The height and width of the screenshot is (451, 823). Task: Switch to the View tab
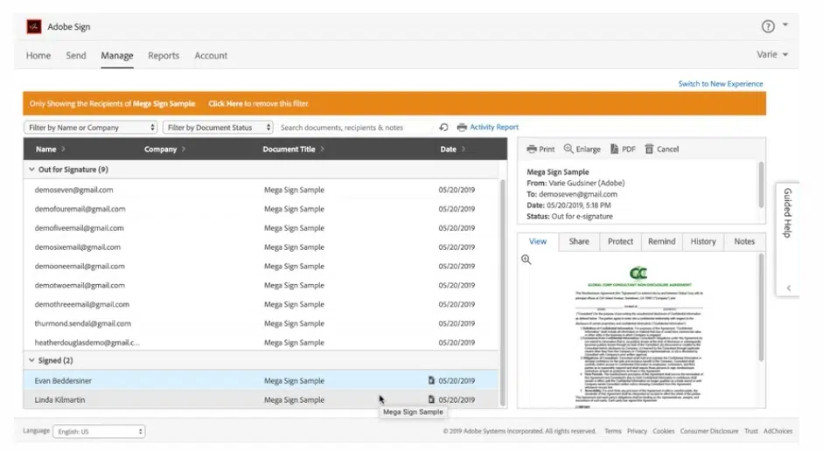(x=538, y=241)
